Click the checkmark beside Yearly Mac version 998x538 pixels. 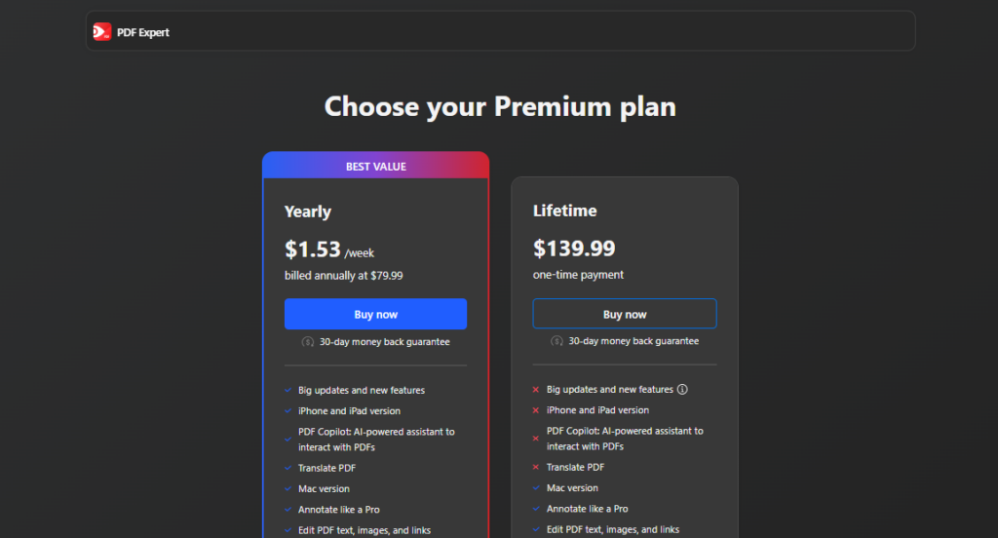tap(288, 489)
